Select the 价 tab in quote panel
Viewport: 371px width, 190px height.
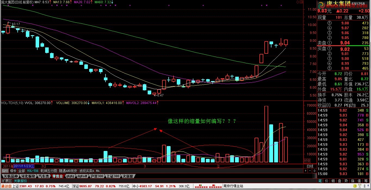pos(327,181)
